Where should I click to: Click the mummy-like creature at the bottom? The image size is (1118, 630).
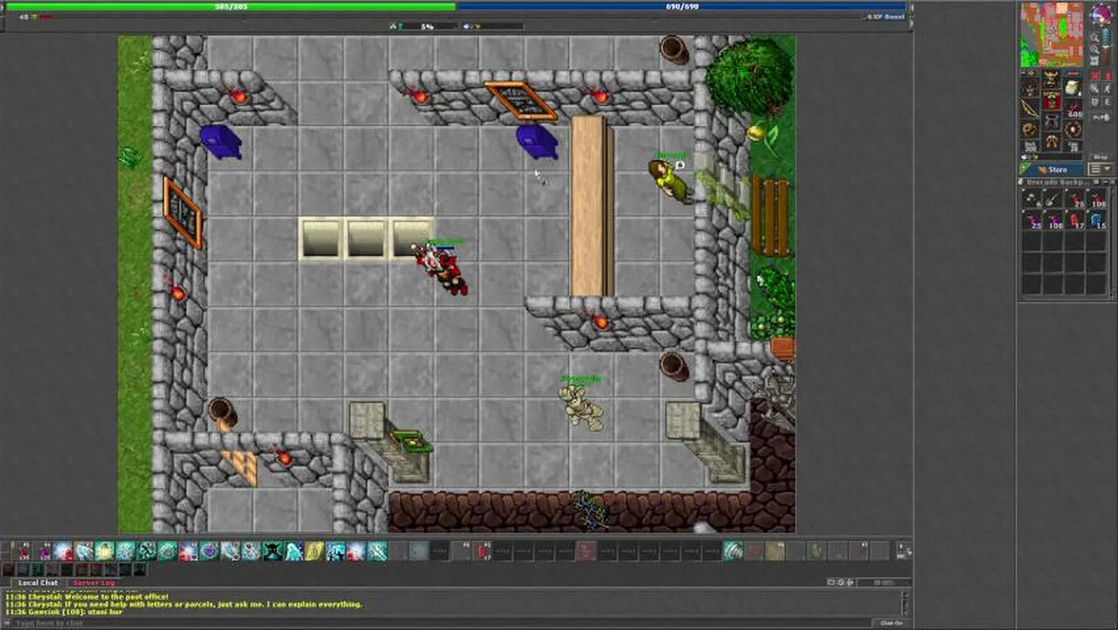point(582,407)
